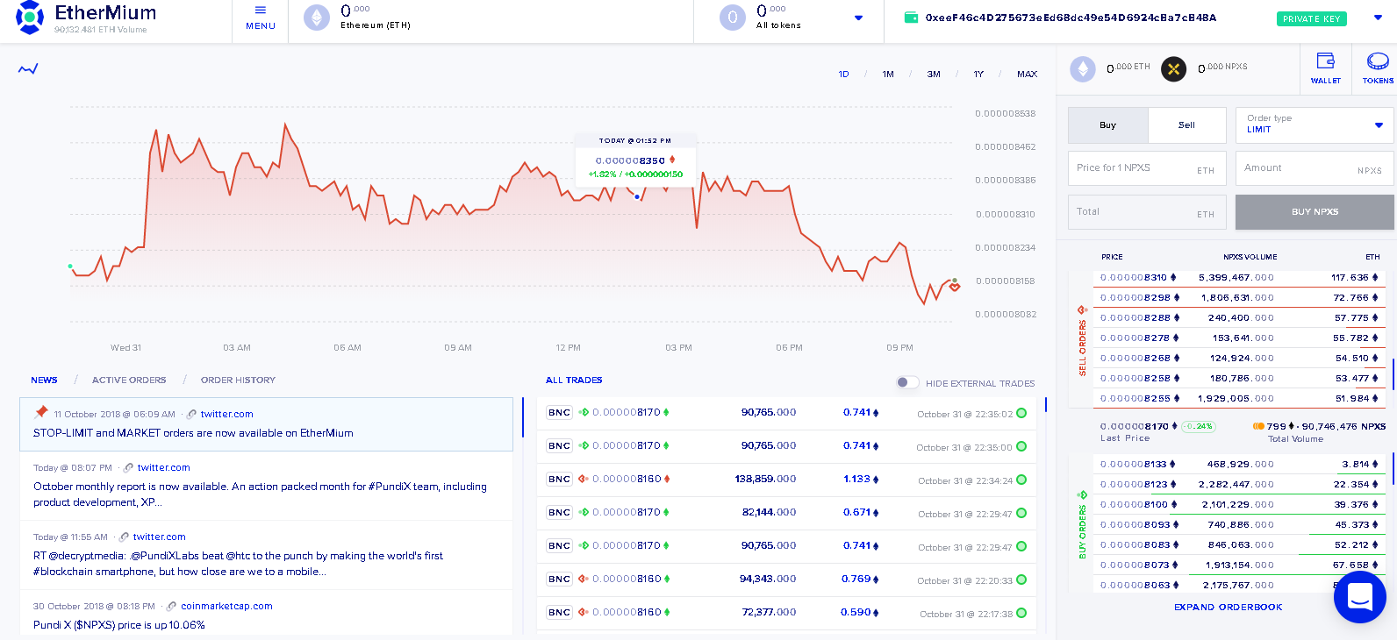Click SELL ORDERS side label icon
This screenshot has height=640, width=1397.
tap(1082, 309)
